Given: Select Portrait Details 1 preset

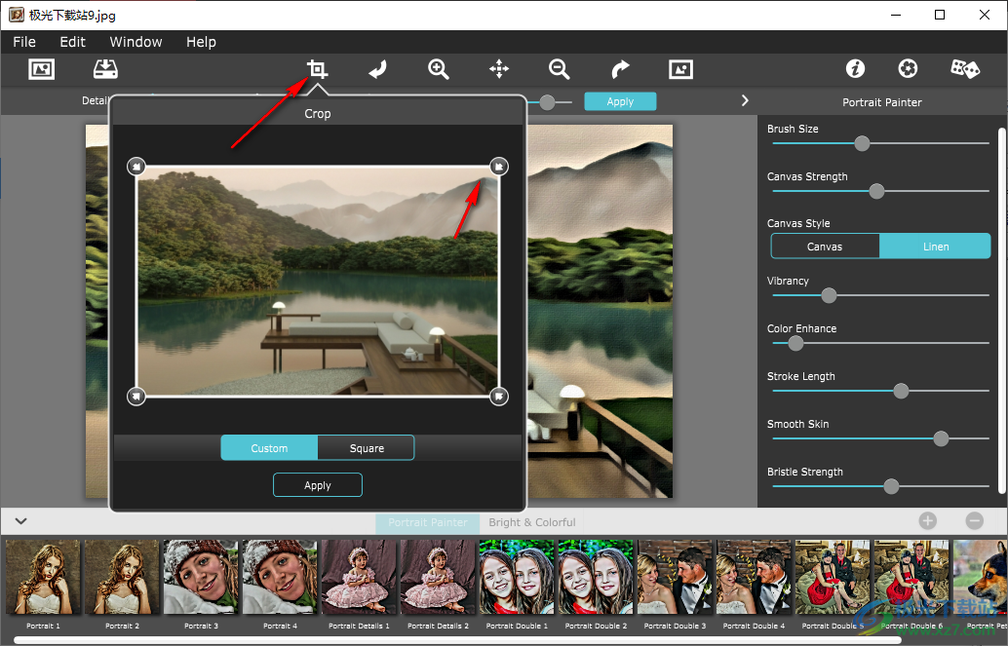Looking at the screenshot, I should [359, 577].
